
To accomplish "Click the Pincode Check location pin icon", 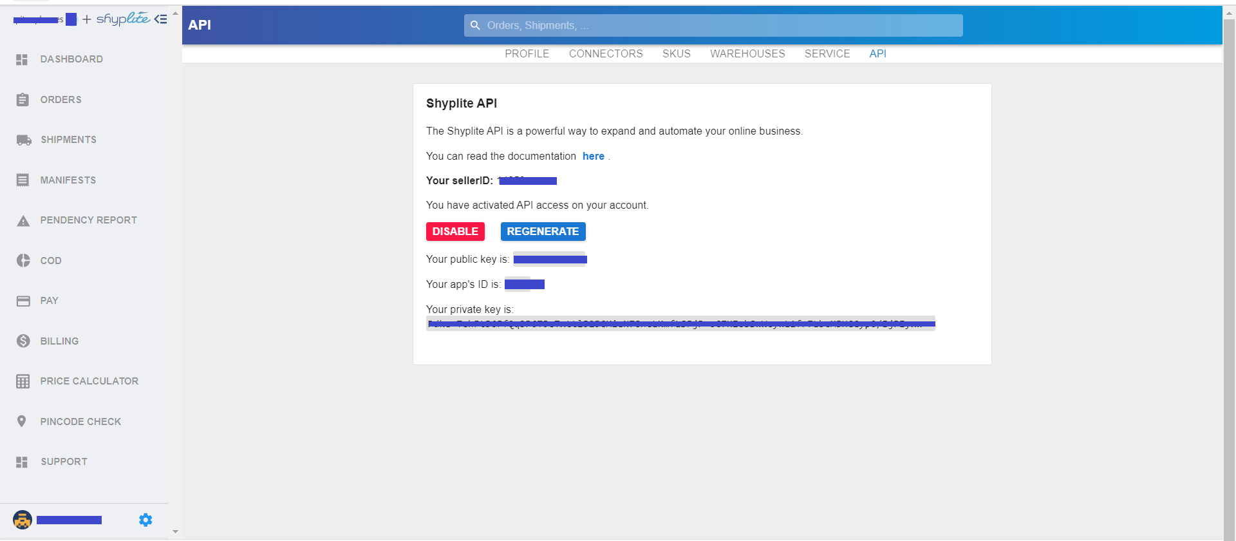I will pos(22,421).
